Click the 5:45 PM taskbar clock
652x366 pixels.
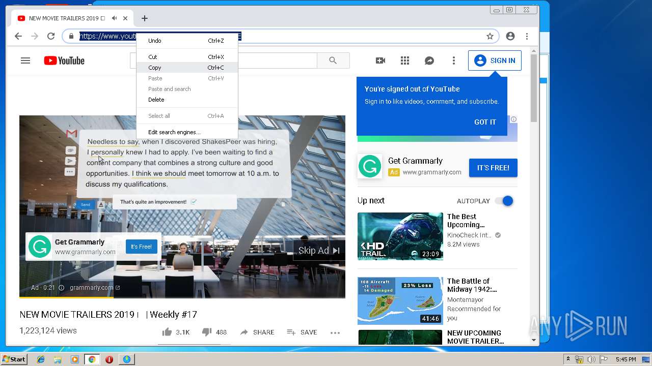[x=626, y=359]
